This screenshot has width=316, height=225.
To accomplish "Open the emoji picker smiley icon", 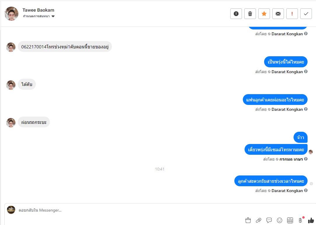I will pos(280,220).
